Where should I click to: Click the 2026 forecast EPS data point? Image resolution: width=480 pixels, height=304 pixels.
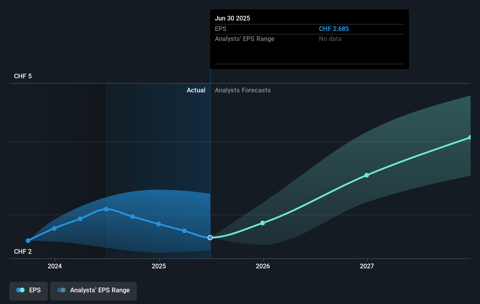click(263, 223)
